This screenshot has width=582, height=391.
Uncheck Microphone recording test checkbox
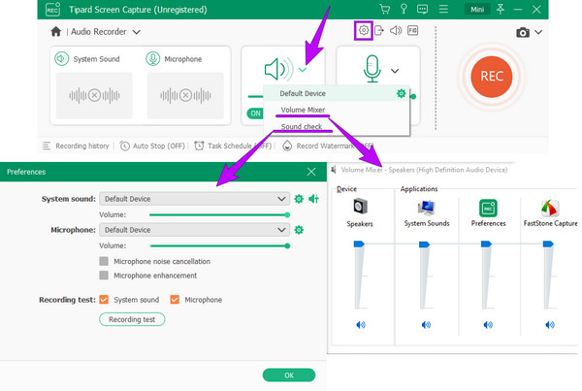[x=175, y=299]
